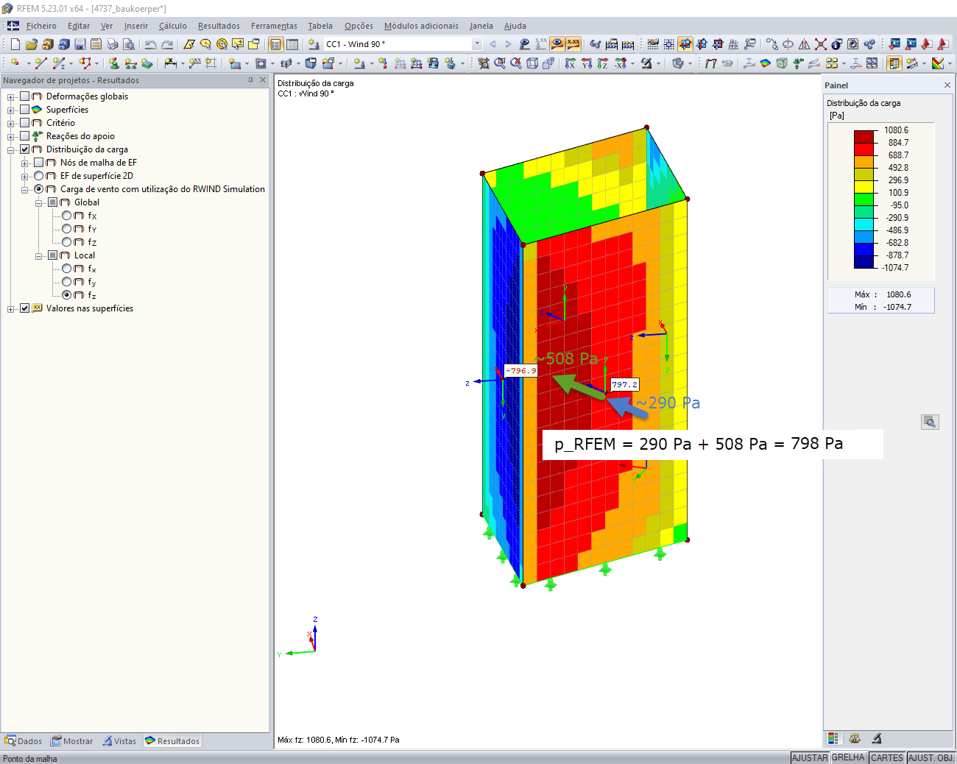Select the balance factors tab icon in Painel
Screen dimensions: 957x764
855,738
